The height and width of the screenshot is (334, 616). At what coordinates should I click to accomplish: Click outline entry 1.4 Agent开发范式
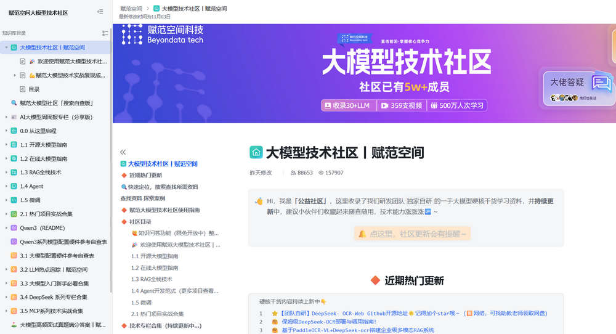174,291
